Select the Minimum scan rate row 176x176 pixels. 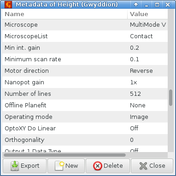(x=85, y=59)
